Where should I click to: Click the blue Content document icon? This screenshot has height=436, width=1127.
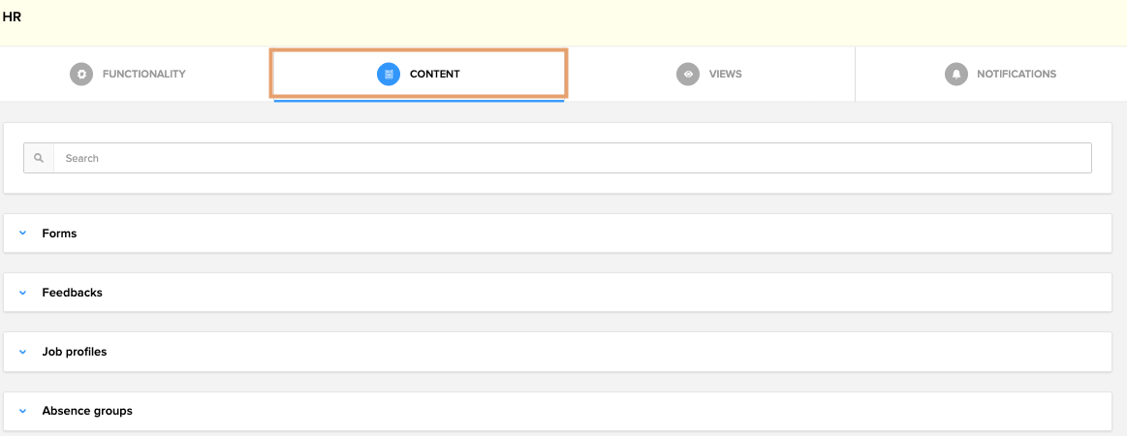click(389, 74)
